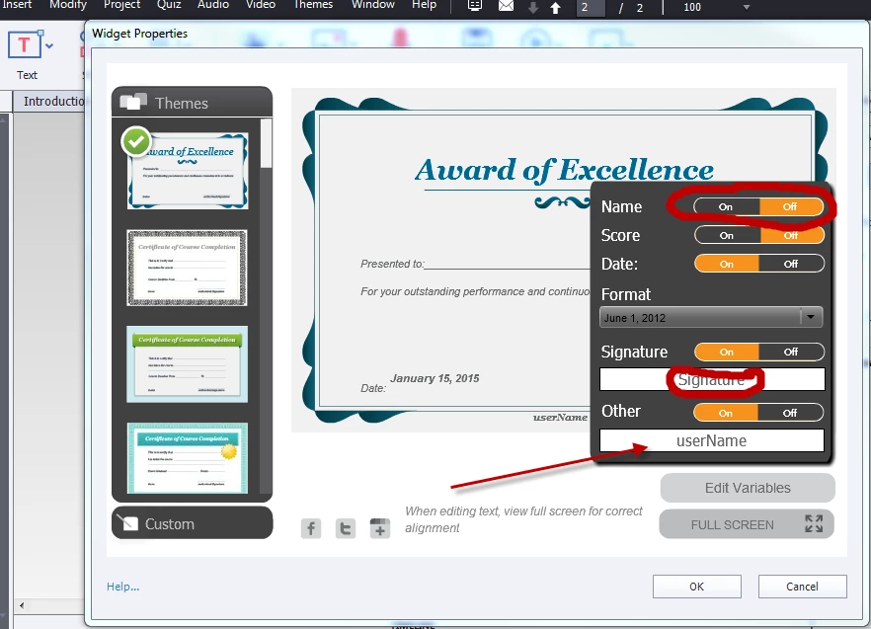The image size is (871, 629).
Task: Disable the Signature toggle Off
Action: 791,352
